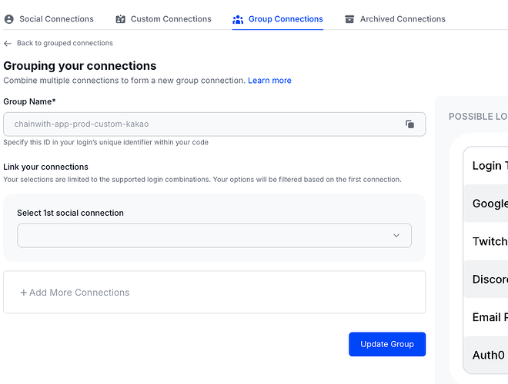Select the Auth0 row in login table
This screenshot has height=384, width=508.
point(486,355)
